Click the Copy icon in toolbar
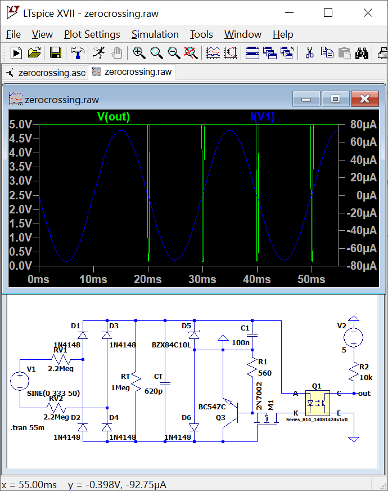This screenshot has height=491, width=388. [x=327, y=53]
